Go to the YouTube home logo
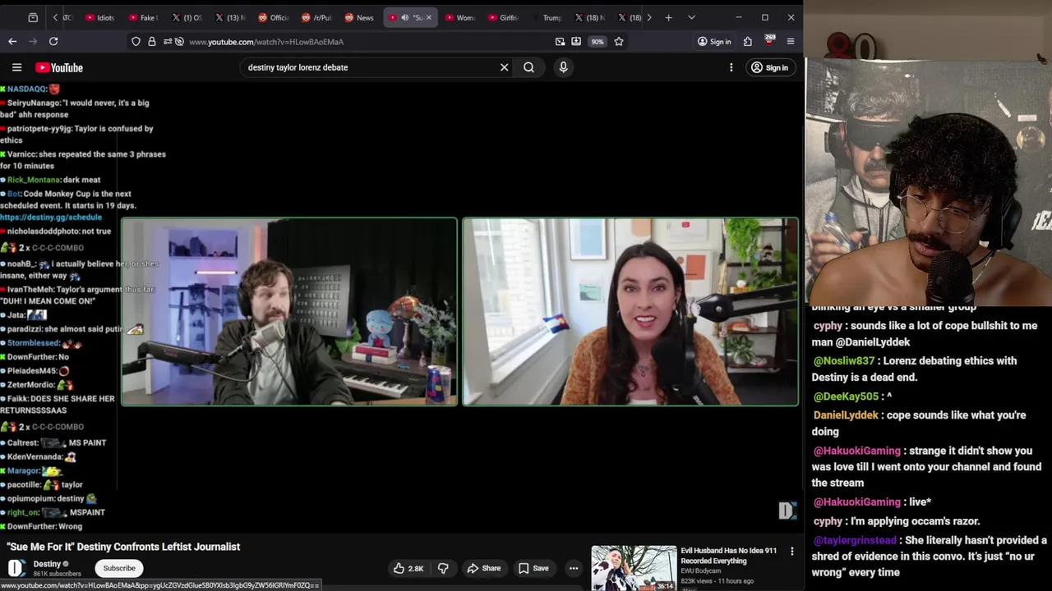1052x591 pixels. pyautogui.click(x=59, y=67)
